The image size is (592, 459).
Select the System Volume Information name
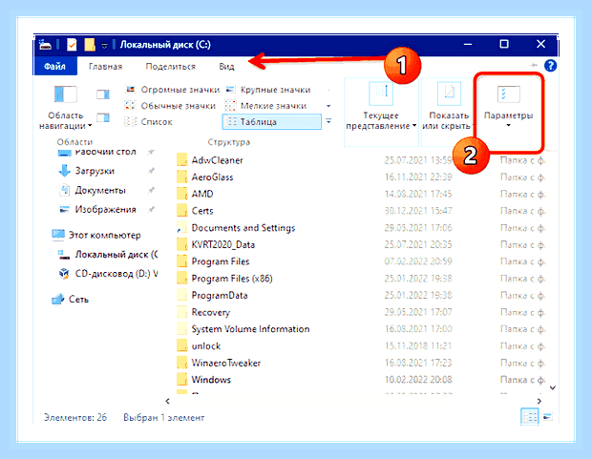click(x=250, y=329)
